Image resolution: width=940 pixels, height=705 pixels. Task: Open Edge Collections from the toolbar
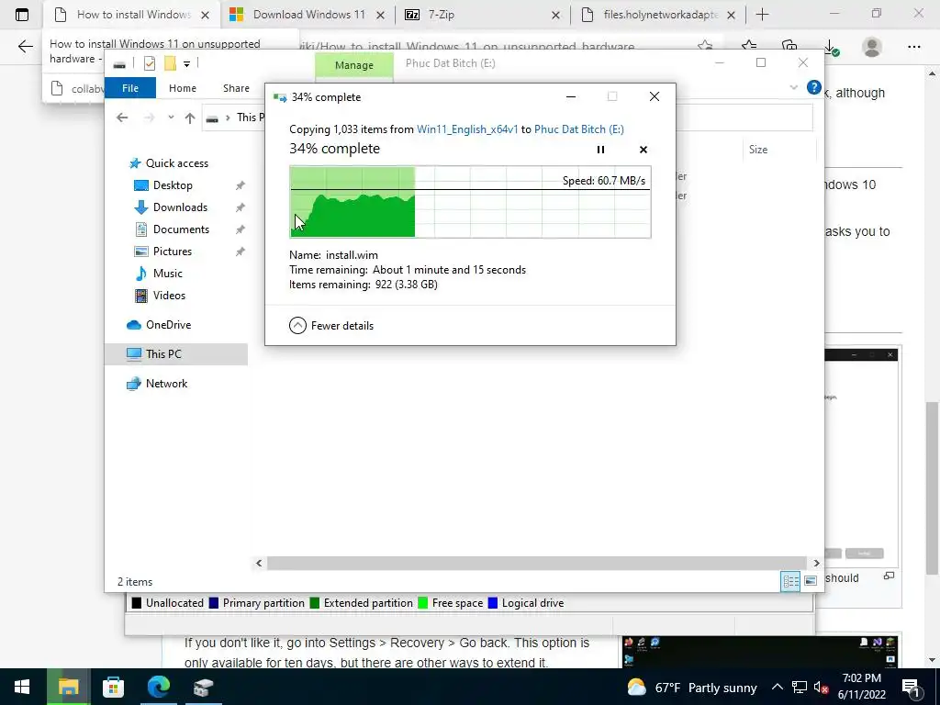789,46
